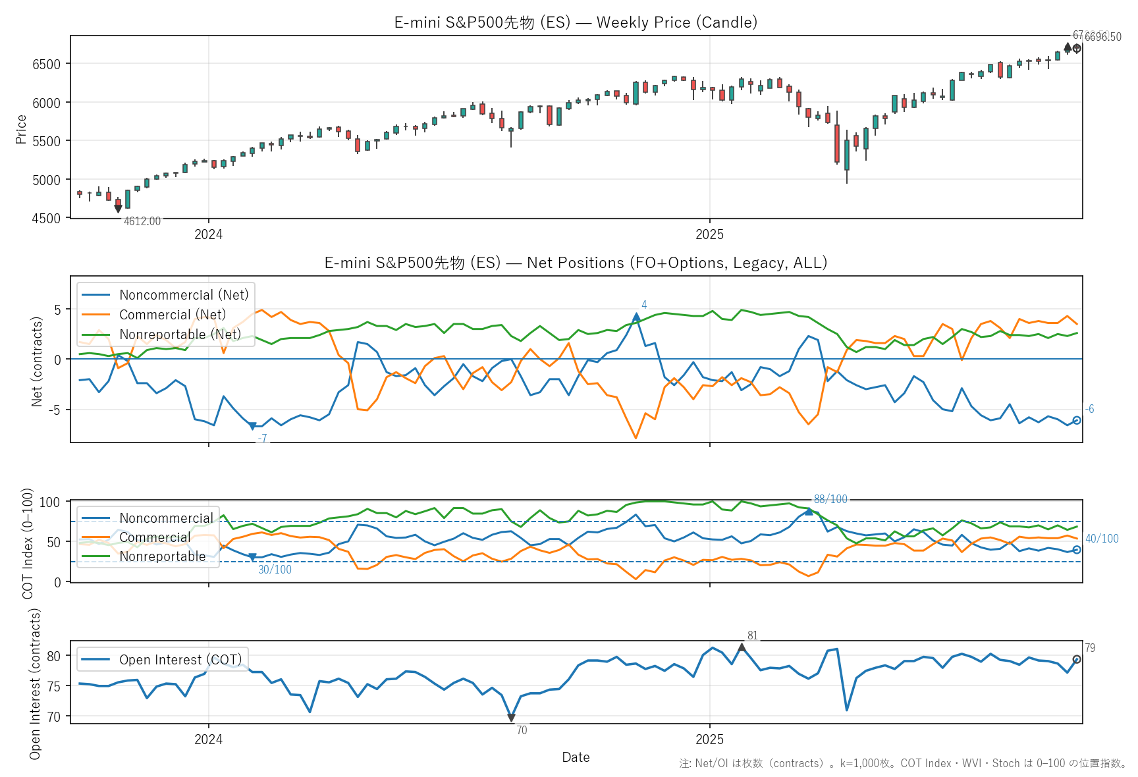Viewport: 1138px width, 777px height.
Task: Click the footnote about Net/OI contracts
Action: (903, 763)
